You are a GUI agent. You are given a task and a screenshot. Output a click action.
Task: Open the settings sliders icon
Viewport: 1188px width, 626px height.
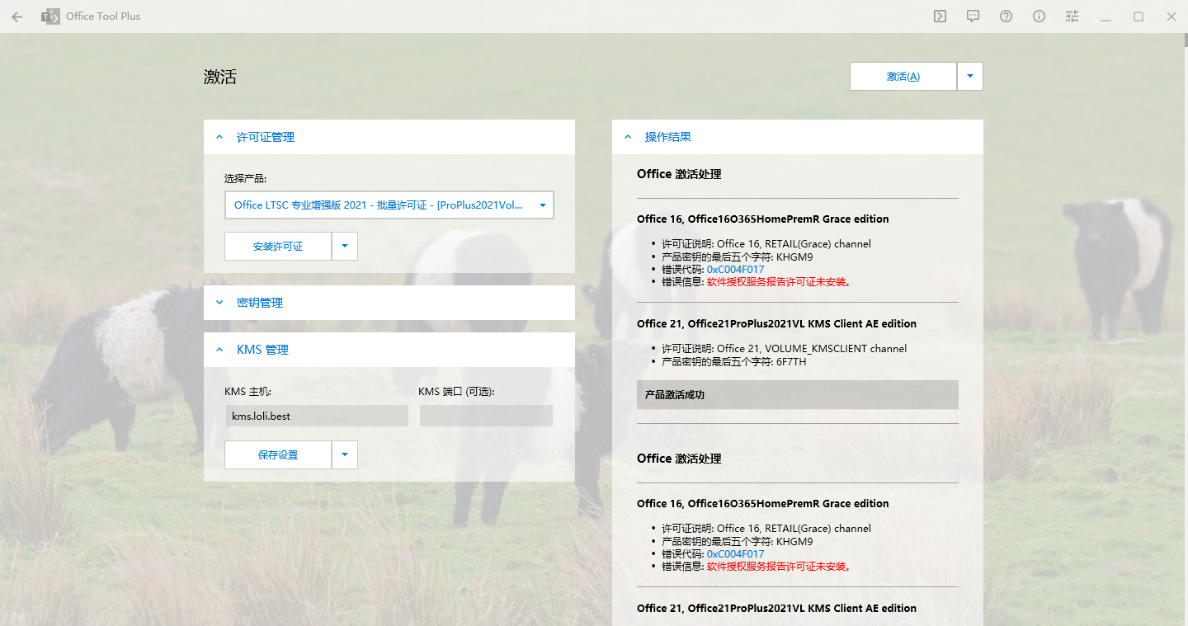tap(1072, 16)
